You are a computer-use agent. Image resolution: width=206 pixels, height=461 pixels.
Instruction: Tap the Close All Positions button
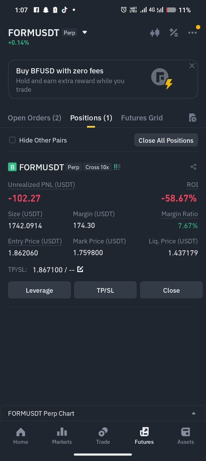click(166, 140)
